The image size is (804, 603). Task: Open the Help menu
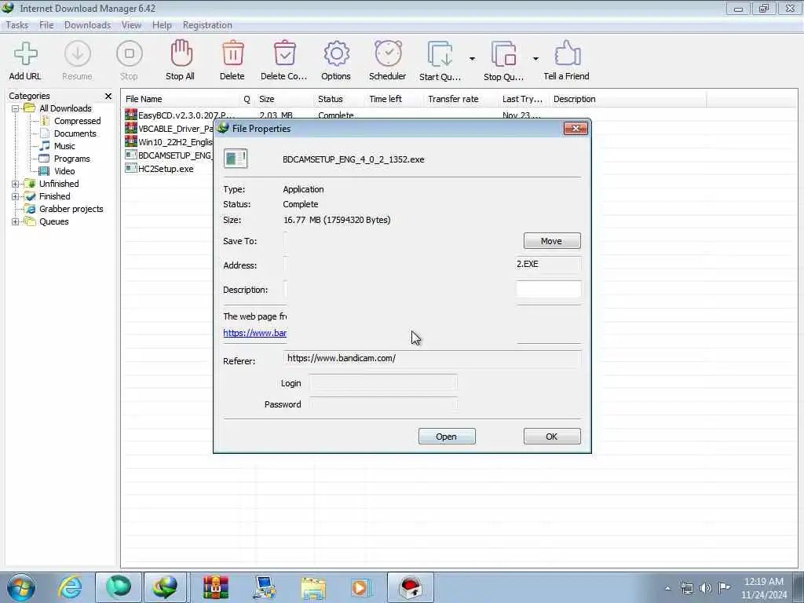coord(162,25)
